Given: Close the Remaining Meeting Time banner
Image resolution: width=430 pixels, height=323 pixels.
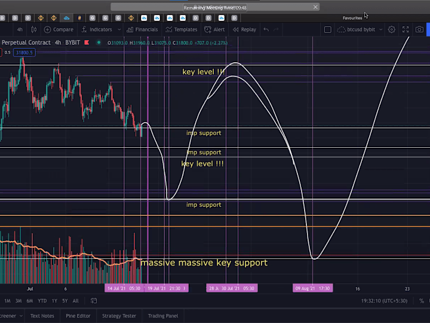Looking at the screenshot, I should click(x=315, y=7).
